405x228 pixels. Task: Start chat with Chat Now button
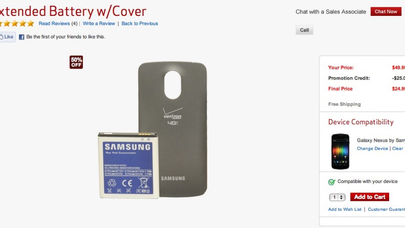point(386,11)
